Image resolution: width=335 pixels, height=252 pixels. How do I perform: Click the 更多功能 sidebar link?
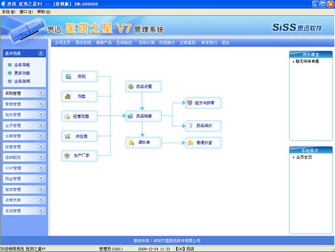point(22,73)
